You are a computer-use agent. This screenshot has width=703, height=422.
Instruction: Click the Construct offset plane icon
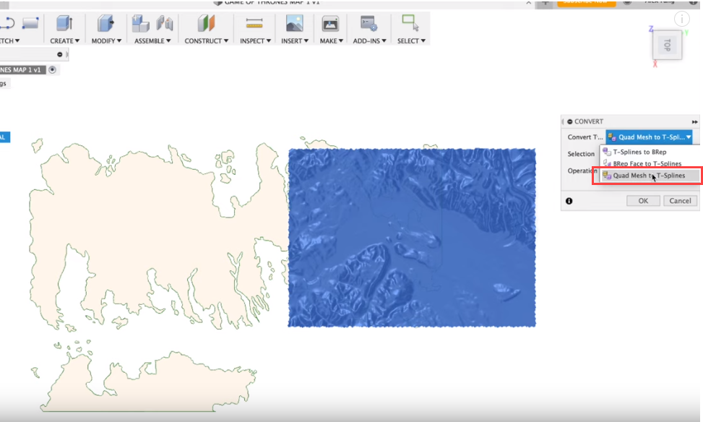[x=206, y=23]
